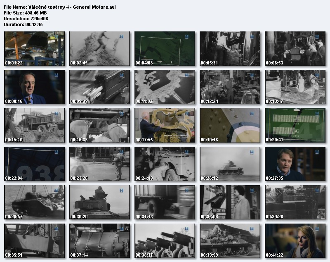Click the suspended cylinder frame 00:37:14
This screenshot has width=330, height=262.
pos(99,241)
